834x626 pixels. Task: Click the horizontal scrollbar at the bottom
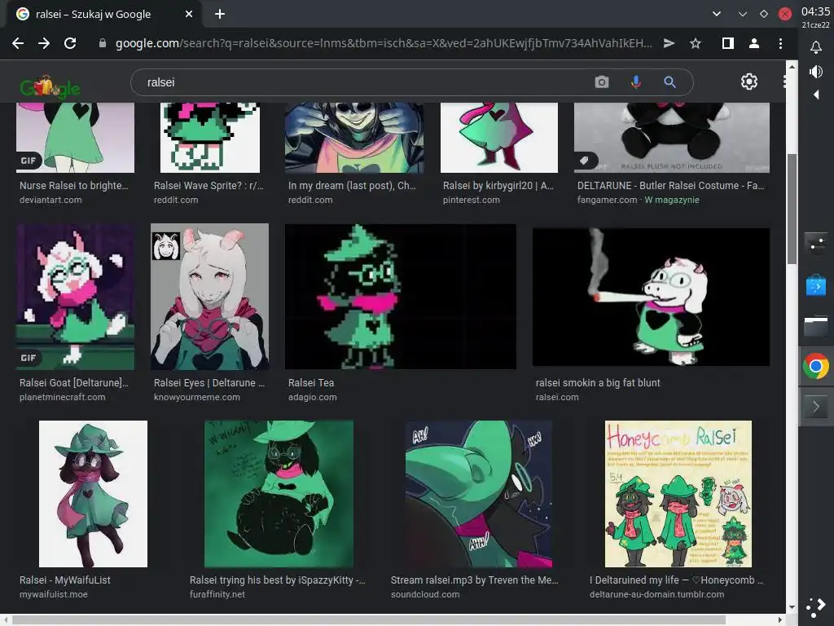click(369, 619)
